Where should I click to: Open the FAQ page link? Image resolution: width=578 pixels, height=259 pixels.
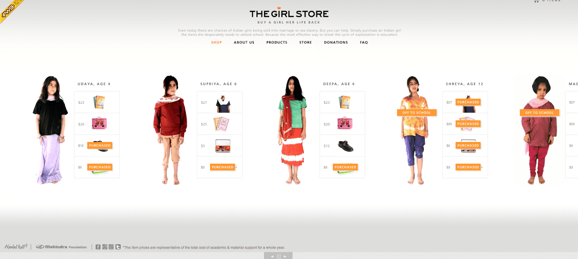click(364, 42)
